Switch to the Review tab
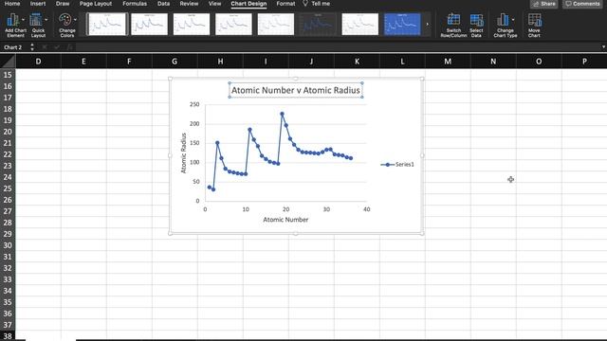The image size is (607, 341). pyautogui.click(x=189, y=4)
